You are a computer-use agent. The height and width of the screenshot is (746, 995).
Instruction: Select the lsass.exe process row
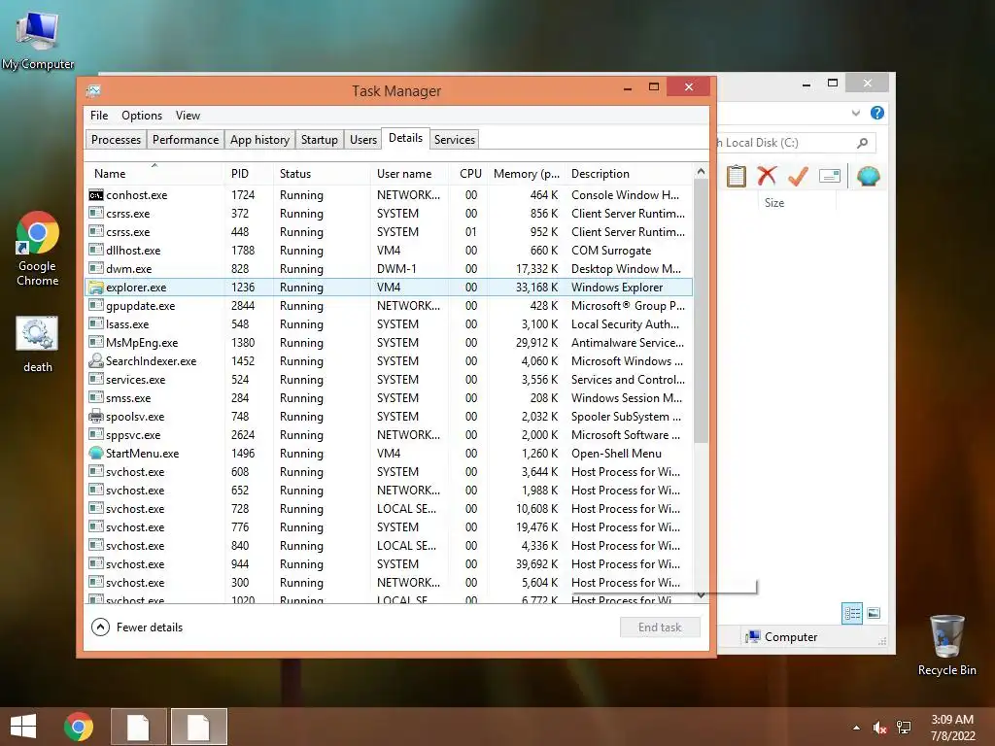[389, 324]
